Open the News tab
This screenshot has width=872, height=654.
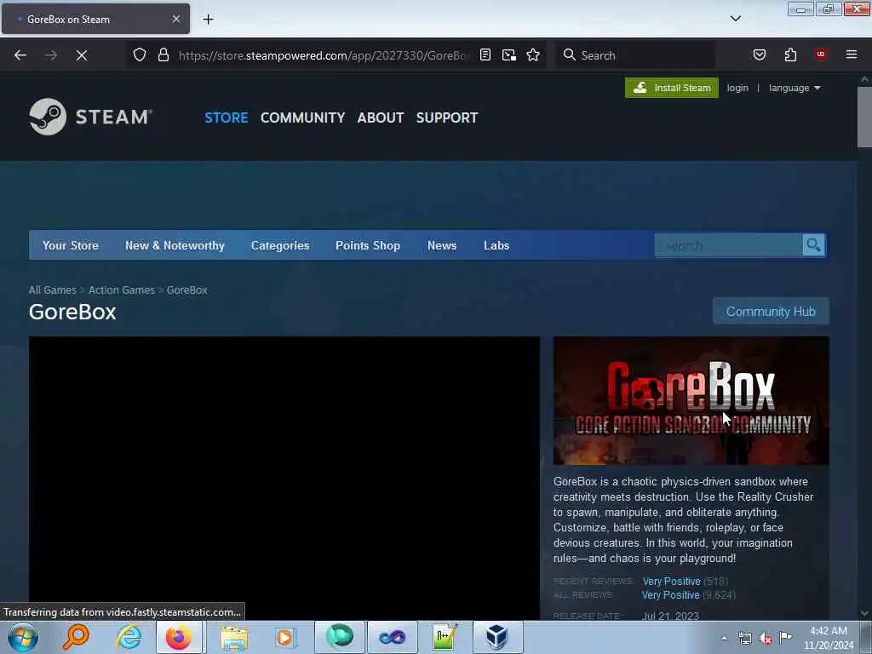[442, 245]
